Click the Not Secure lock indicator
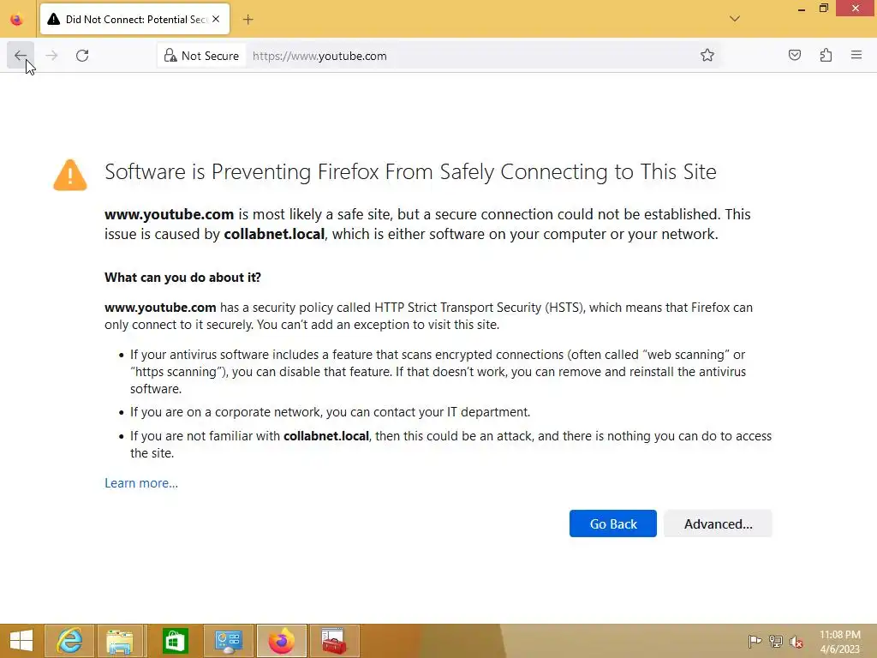This screenshot has height=658, width=877. pos(201,56)
